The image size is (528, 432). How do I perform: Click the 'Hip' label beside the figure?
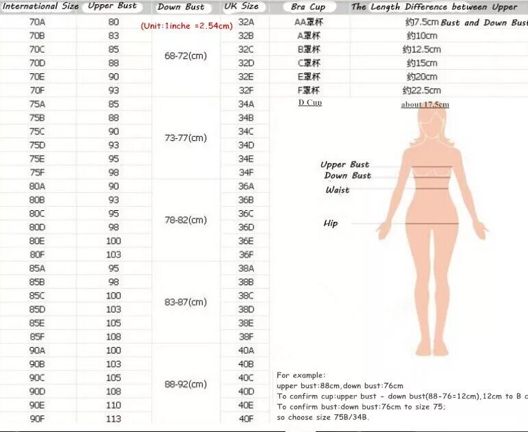pos(330,223)
